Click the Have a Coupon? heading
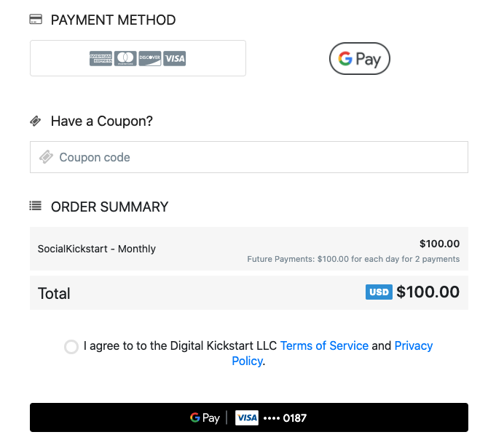The image size is (496, 440). 102,121
